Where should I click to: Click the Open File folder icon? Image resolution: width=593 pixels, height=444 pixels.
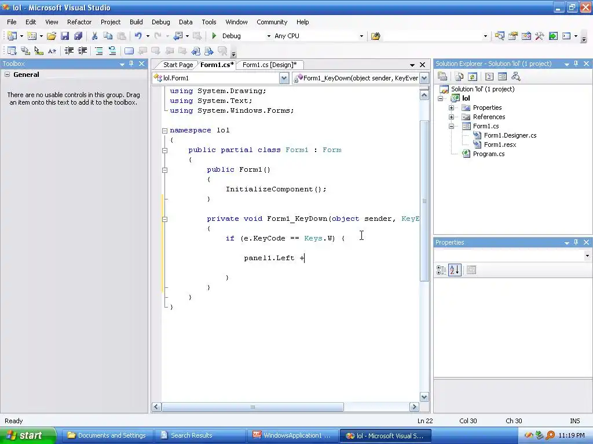(52, 36)
